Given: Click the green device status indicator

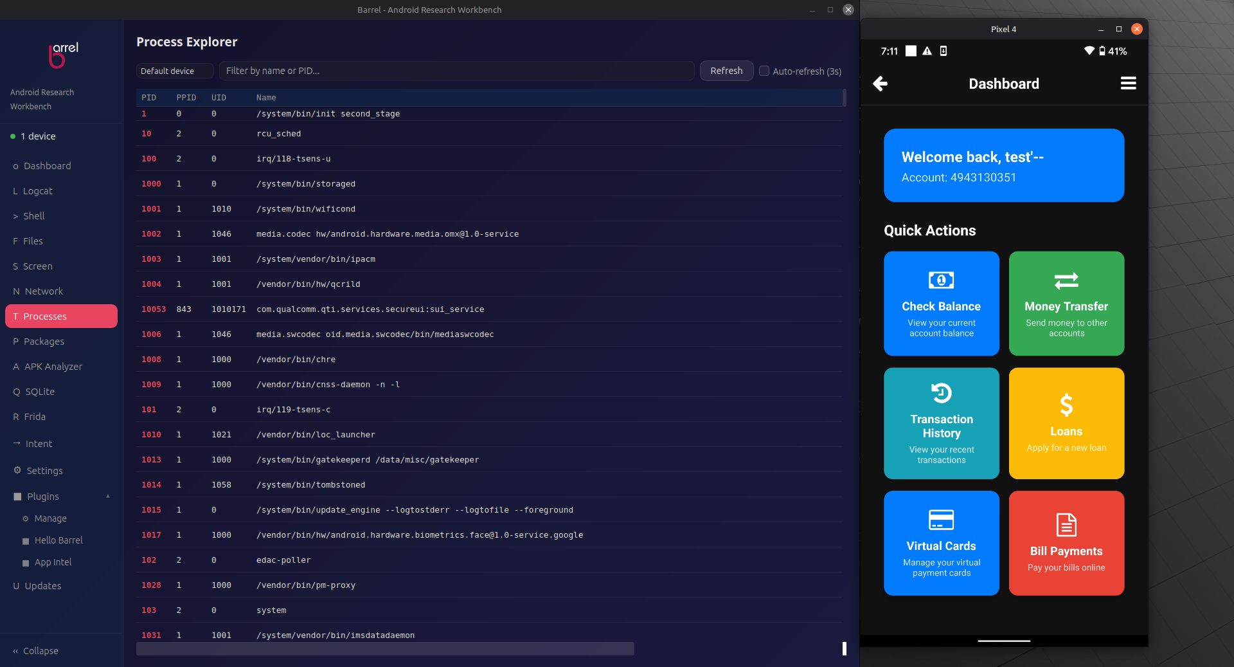Looking at the screenshot, I should tap(13, 136).
